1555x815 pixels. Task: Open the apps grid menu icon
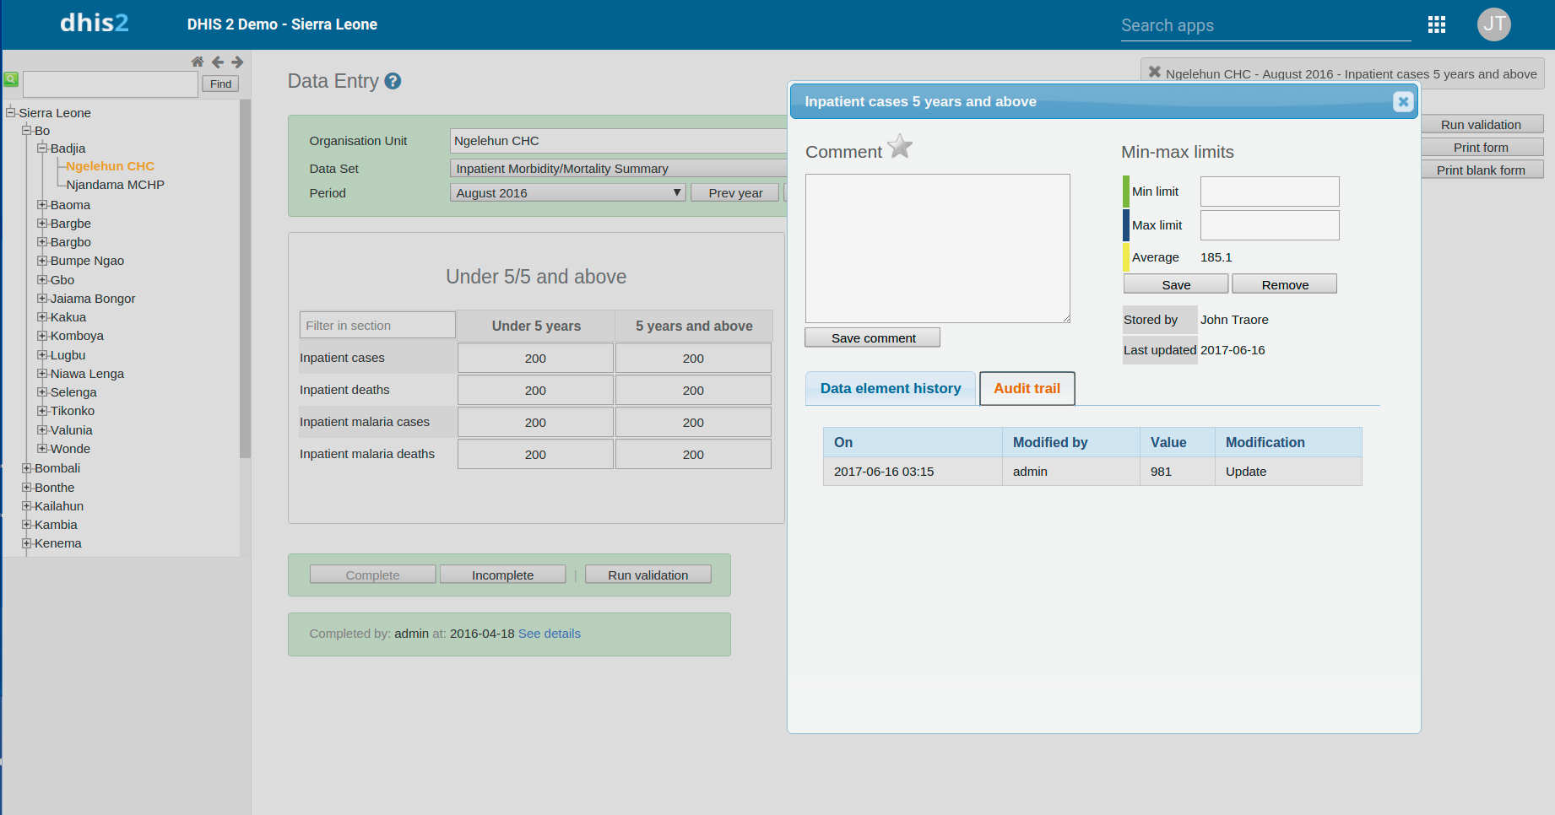[x=1436, y=24]
